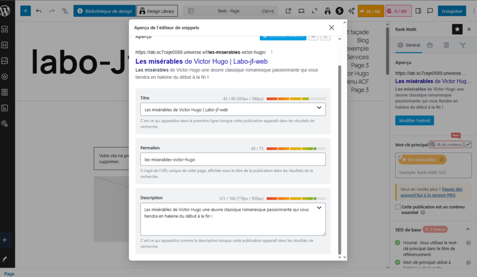Select the Général tab in Rank Math
This screenshot has width=477, height=277.
(409, 45)
